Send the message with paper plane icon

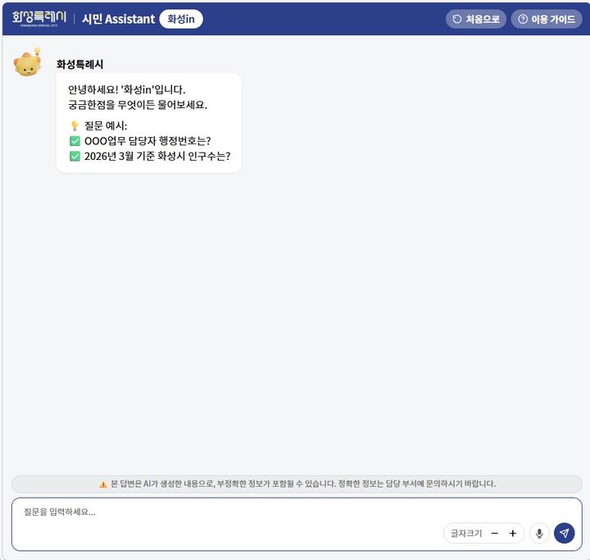[564, 533]
